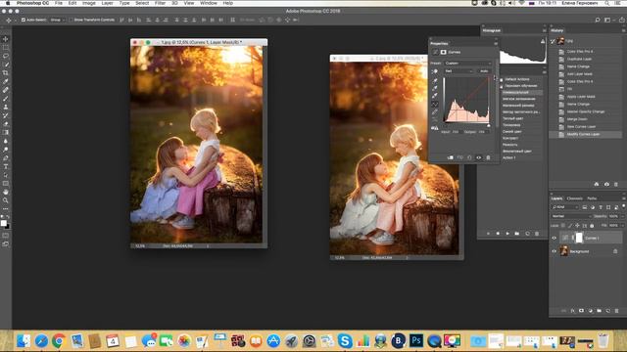Click the on-image adjustment tool in Curves
Image resolution: width=627 pixels, height=352 pixels.
click(x=435, y=71)
